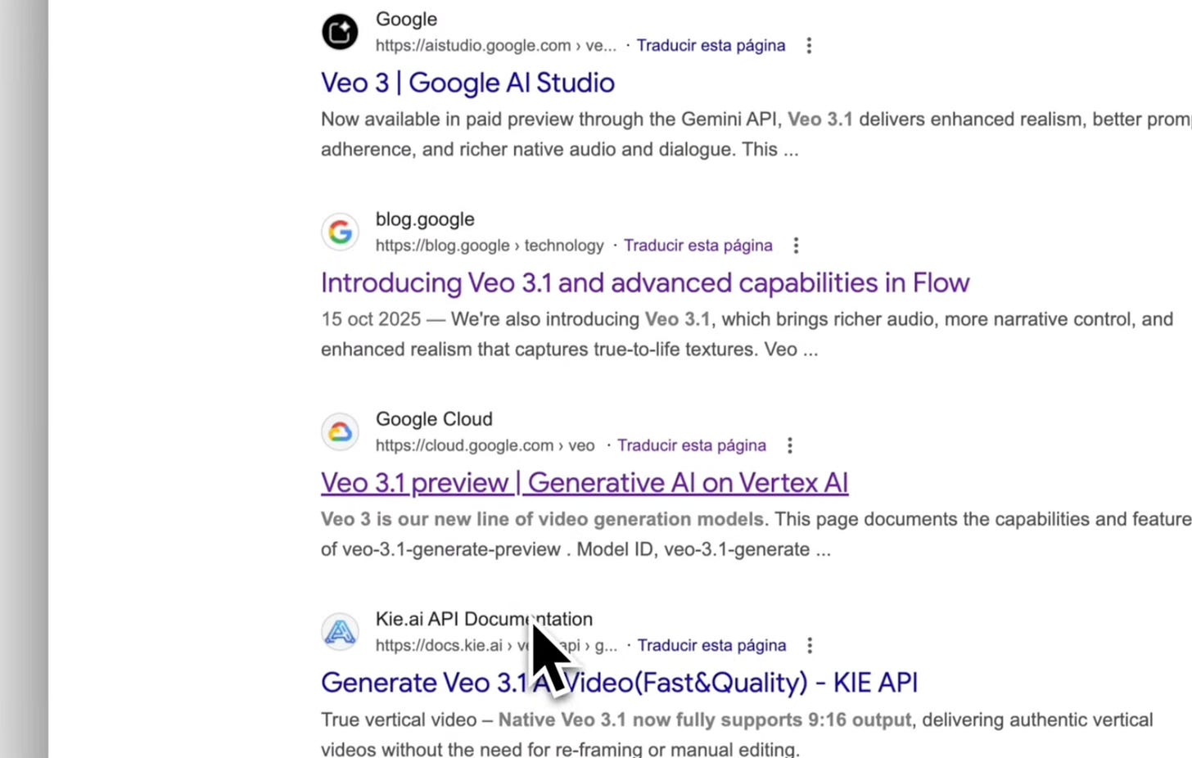Click snippet 'Native Veo 3.1 now fully supports'
The width and height of the screenshot is (1192, 758).
(704, 720)
